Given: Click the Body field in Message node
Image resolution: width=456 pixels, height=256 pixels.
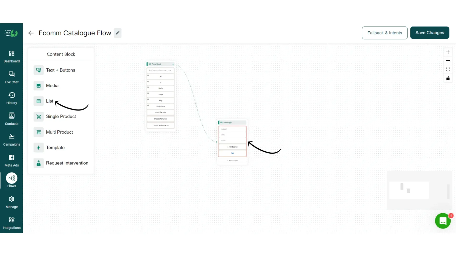Looking at the screenshot, I should pos(232,135).
